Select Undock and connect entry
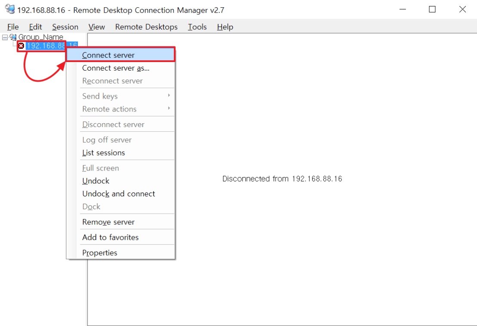 tap(118, 194)
